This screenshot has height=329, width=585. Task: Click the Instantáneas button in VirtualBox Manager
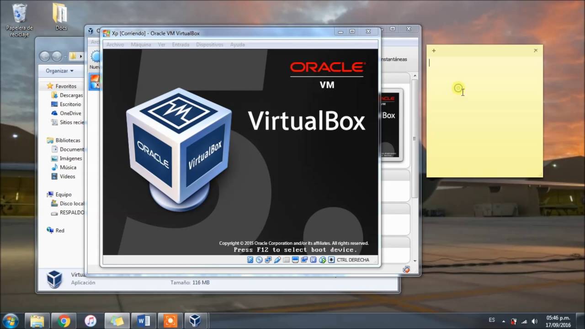(x=394, y=59)
